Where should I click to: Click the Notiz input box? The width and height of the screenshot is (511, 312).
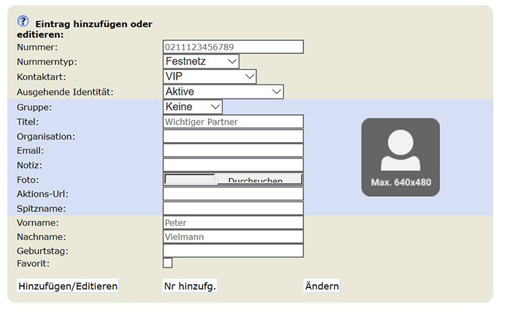coord(233,165)
